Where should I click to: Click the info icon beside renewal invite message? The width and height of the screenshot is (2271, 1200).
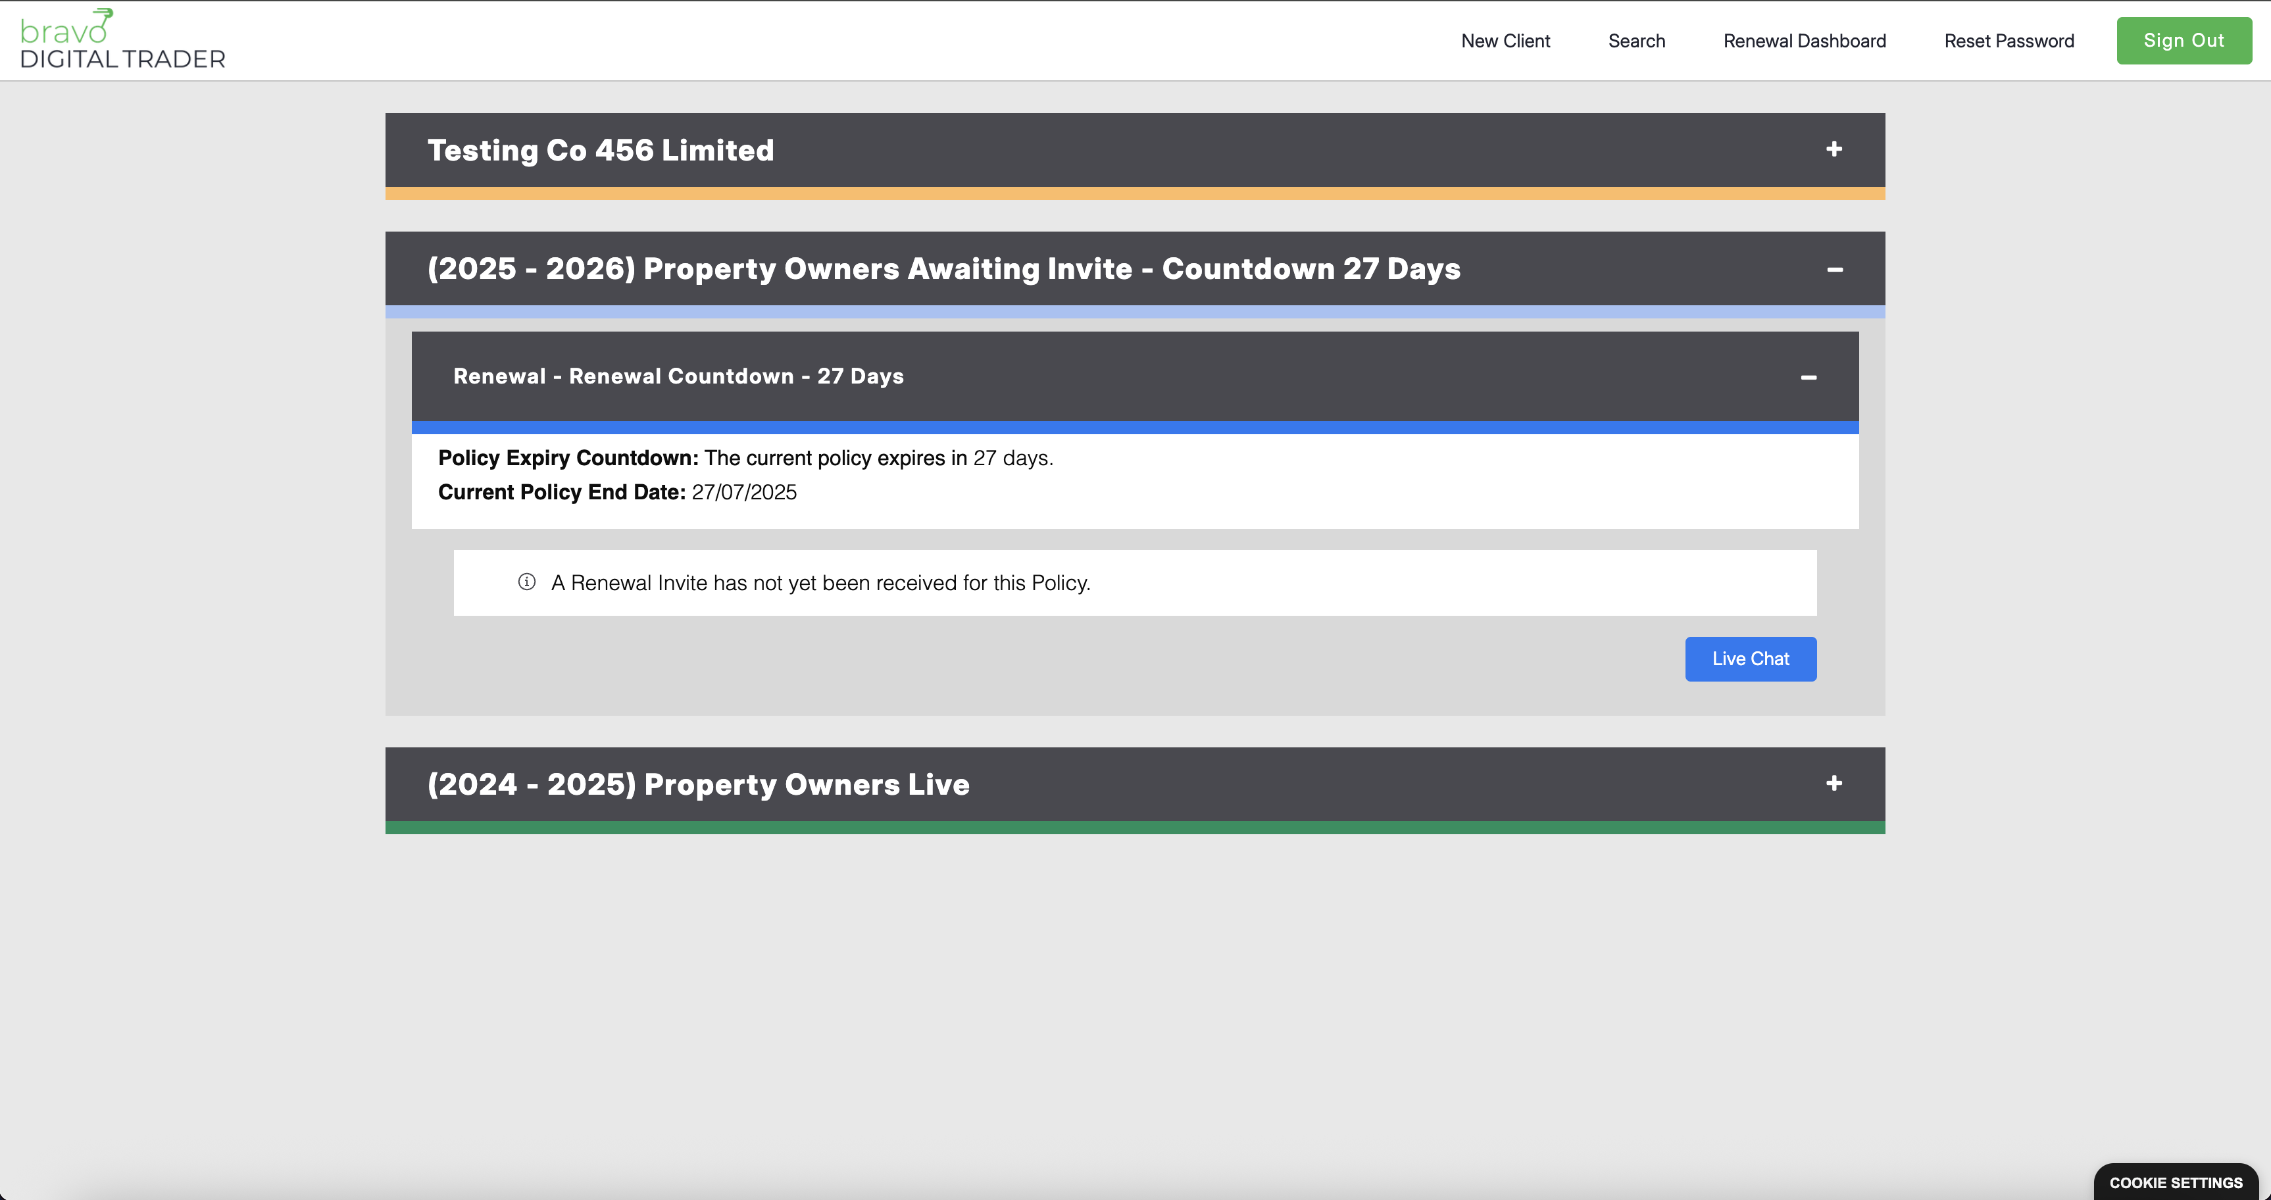point(526,582)
